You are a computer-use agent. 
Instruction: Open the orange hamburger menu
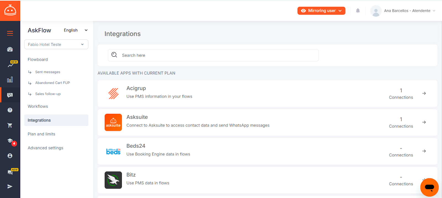click(10, 33)
